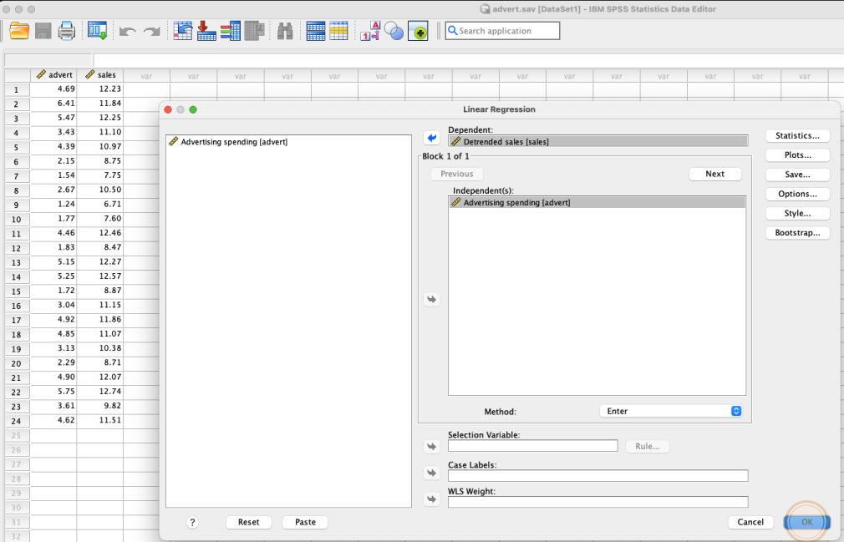Click sales cell with value 6.71
The image size is (844, 542).
point(100,205)
